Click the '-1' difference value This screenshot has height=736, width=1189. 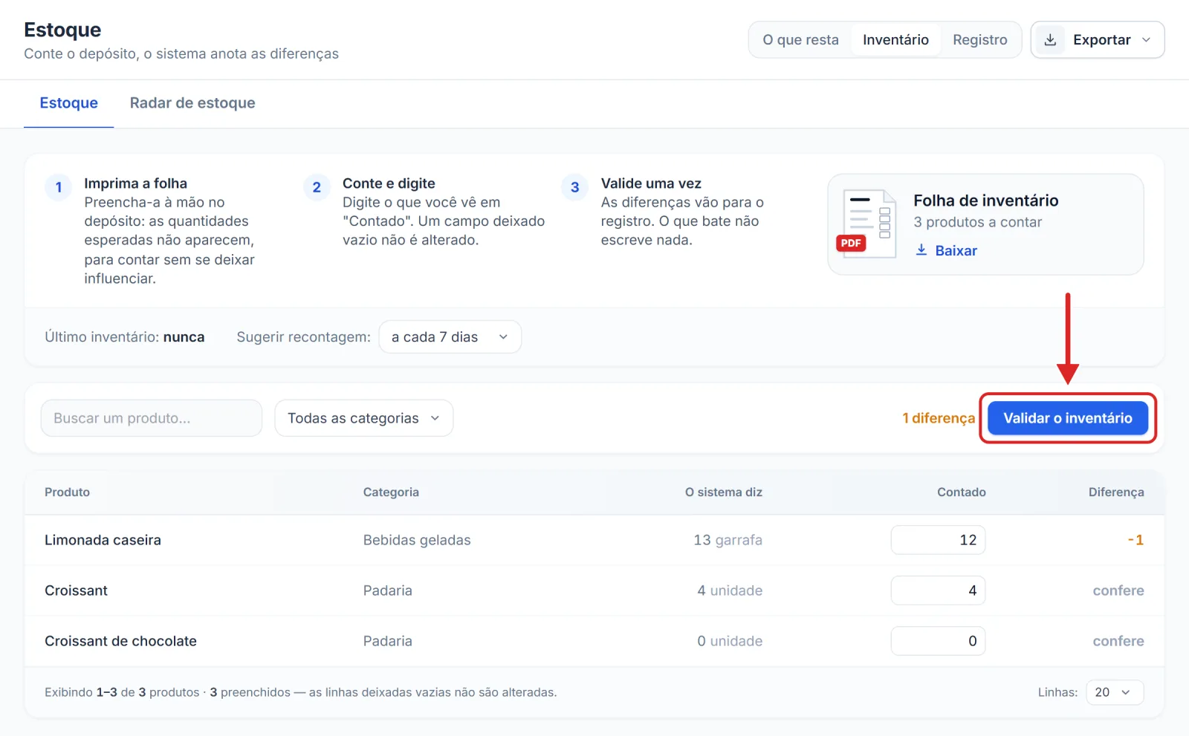coord(1135,540)
